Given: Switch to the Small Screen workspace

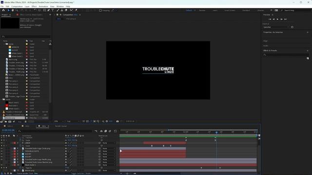Looking at the screenshot, I should 230,10.
